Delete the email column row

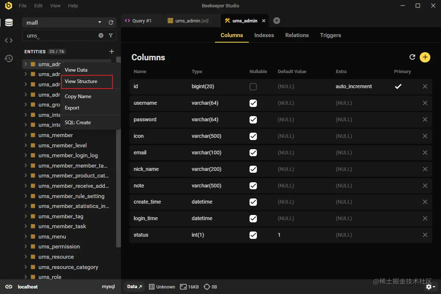tap(425, 153)
